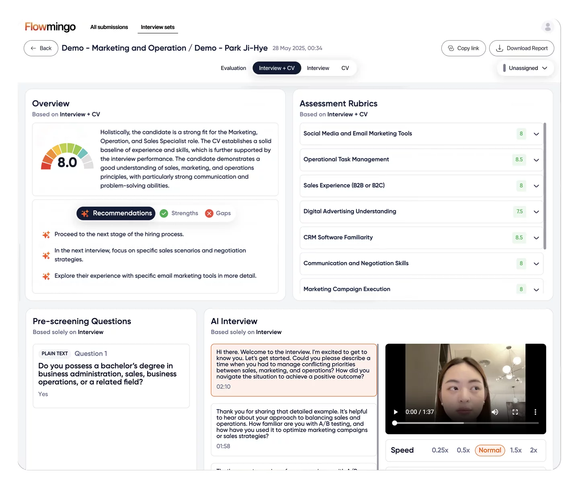Screen dimensions: 576x484
Task: Click the Flowmingo logo
Action: click(x=50, y=27)
